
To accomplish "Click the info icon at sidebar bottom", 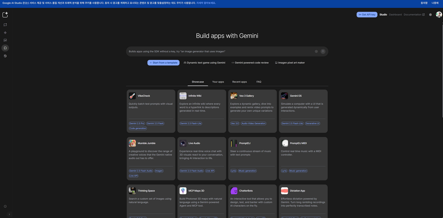I will coord(5,206).
